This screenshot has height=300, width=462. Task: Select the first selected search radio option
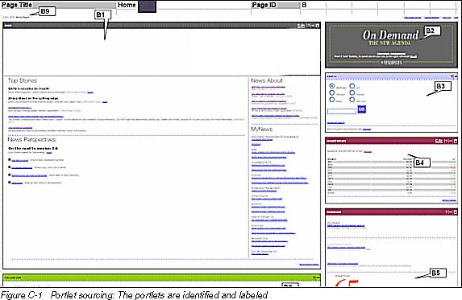point(332,86)
